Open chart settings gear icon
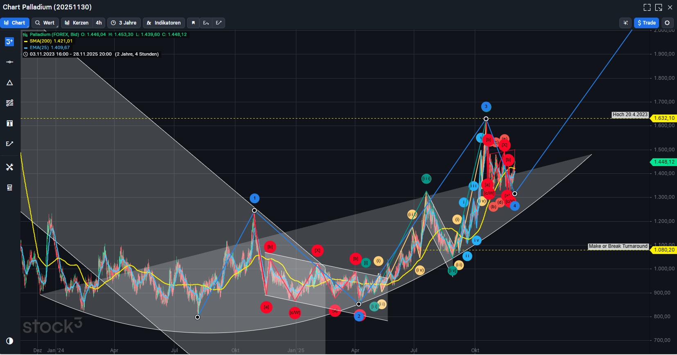 [x=667, y=23]
